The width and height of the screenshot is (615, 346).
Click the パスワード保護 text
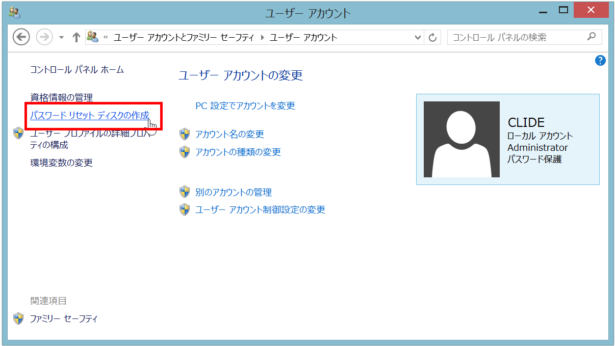pyautogui.click(x=534, y=159)
